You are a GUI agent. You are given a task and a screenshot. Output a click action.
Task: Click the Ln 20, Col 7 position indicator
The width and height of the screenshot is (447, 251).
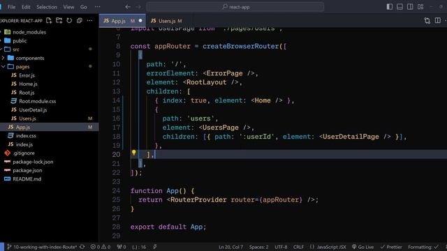231,247
